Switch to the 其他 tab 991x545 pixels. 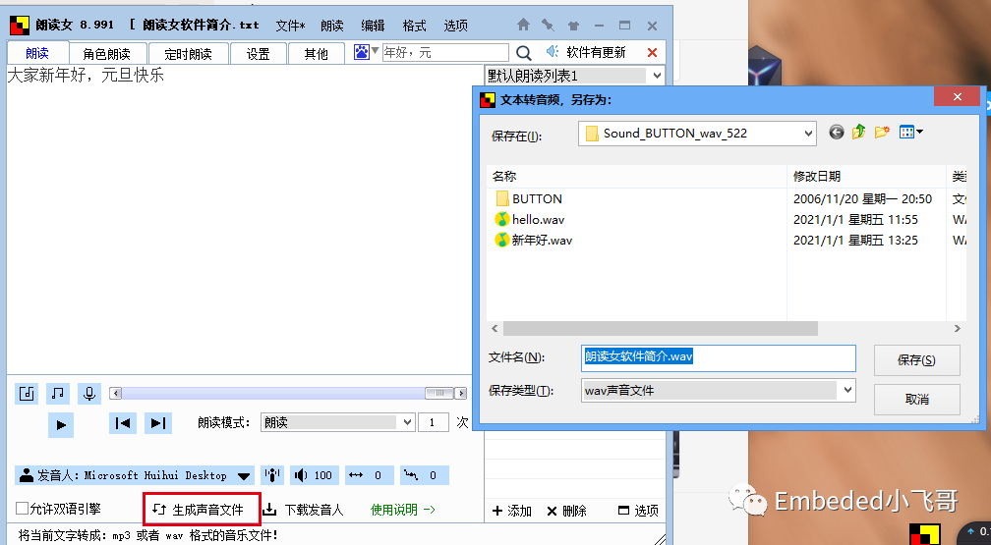pyautogui.click(x=316, y=54)
